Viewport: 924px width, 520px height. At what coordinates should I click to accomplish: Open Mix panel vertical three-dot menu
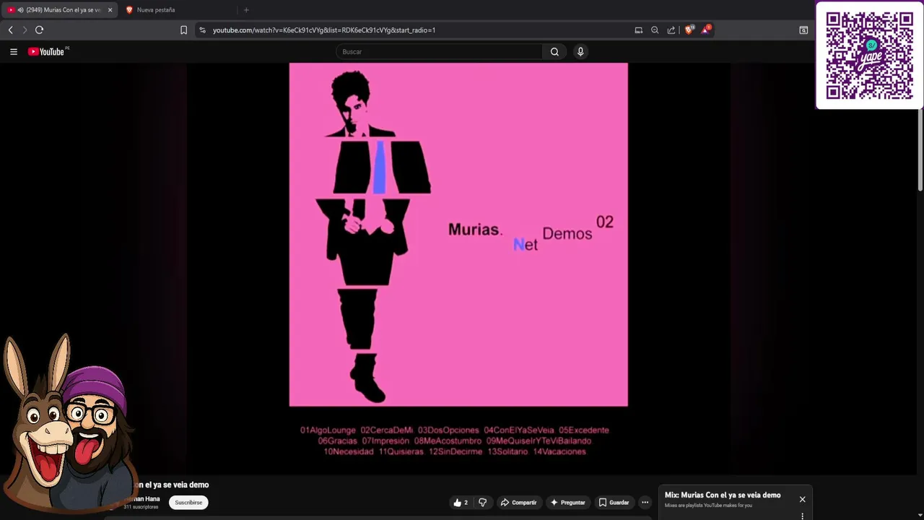point(802,516)
